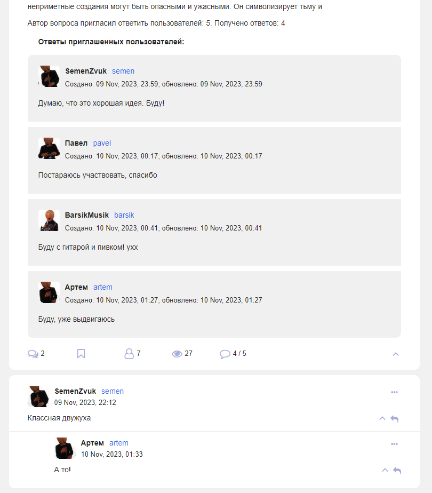This screenshot has height=493, width=432.
Task: Open the three-dot menu on Артем's reply
Action: click(x=394, y=444)
